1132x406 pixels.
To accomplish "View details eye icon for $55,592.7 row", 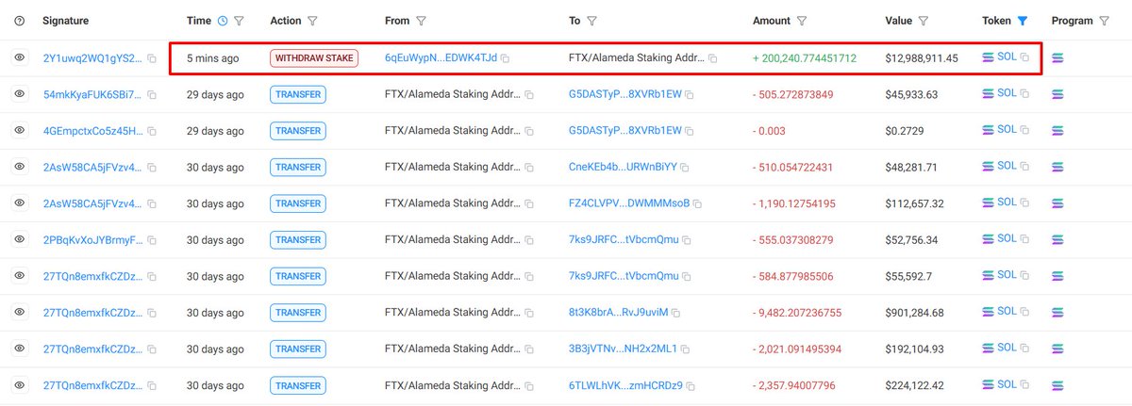I will tap(20, 276).
